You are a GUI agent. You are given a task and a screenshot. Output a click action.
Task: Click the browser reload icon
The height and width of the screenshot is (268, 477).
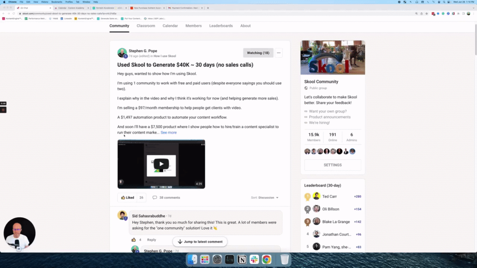[14, 14]
